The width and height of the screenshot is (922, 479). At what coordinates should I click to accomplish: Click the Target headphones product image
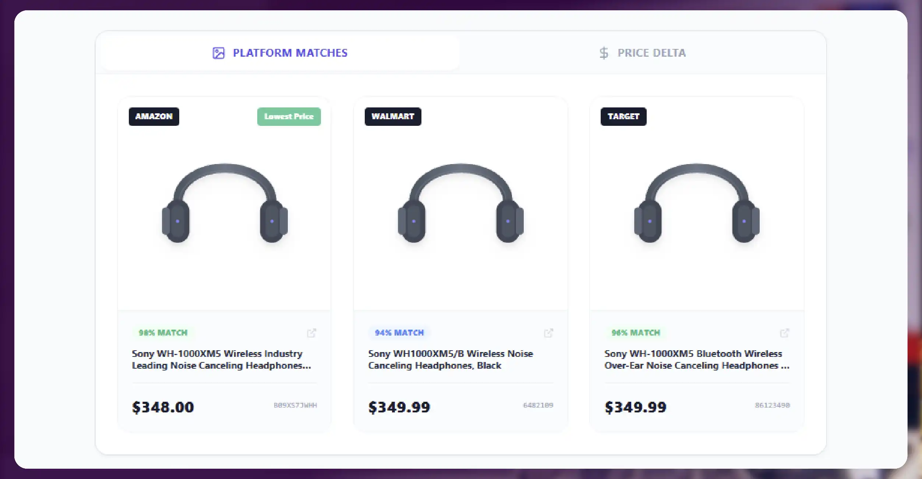(697, 203)
